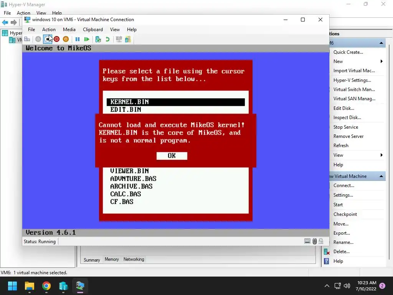The height and width of the screenshot is (295, 393).
Task: Click the green Reset toolbar icon
Action: (87, 39)
